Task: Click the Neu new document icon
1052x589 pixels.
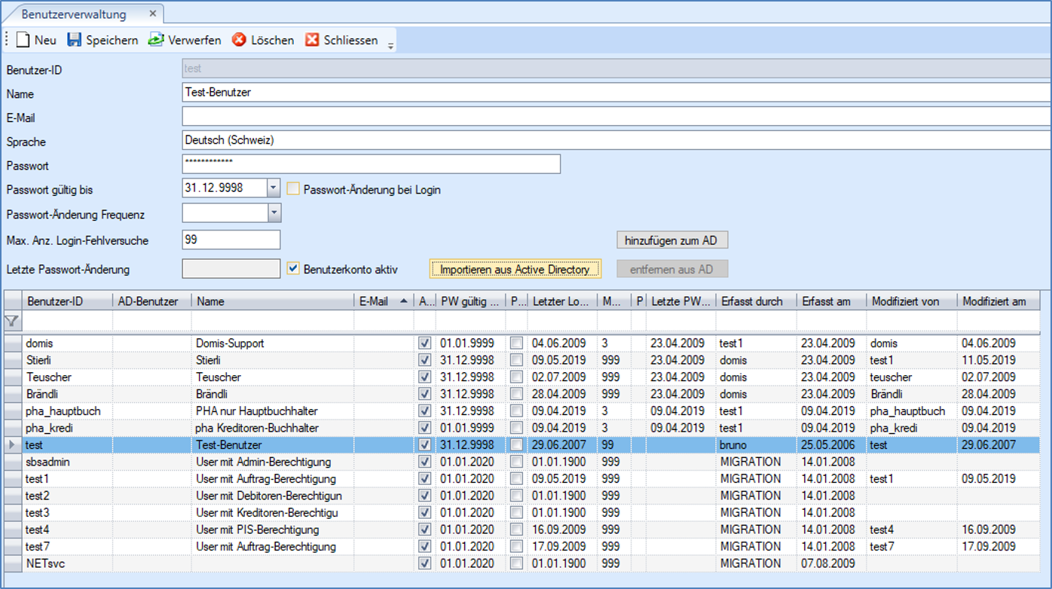Action: point(23,40)
